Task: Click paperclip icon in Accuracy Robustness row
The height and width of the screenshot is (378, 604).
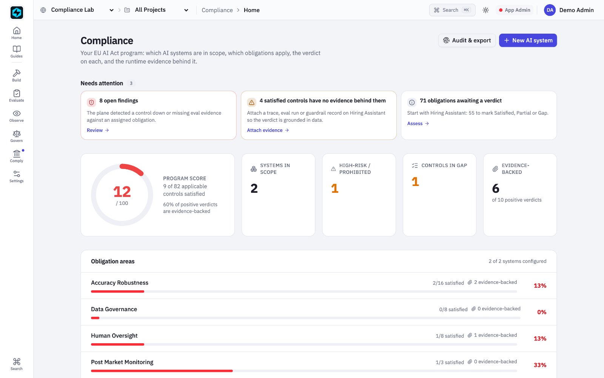Action: pos(470,282)
